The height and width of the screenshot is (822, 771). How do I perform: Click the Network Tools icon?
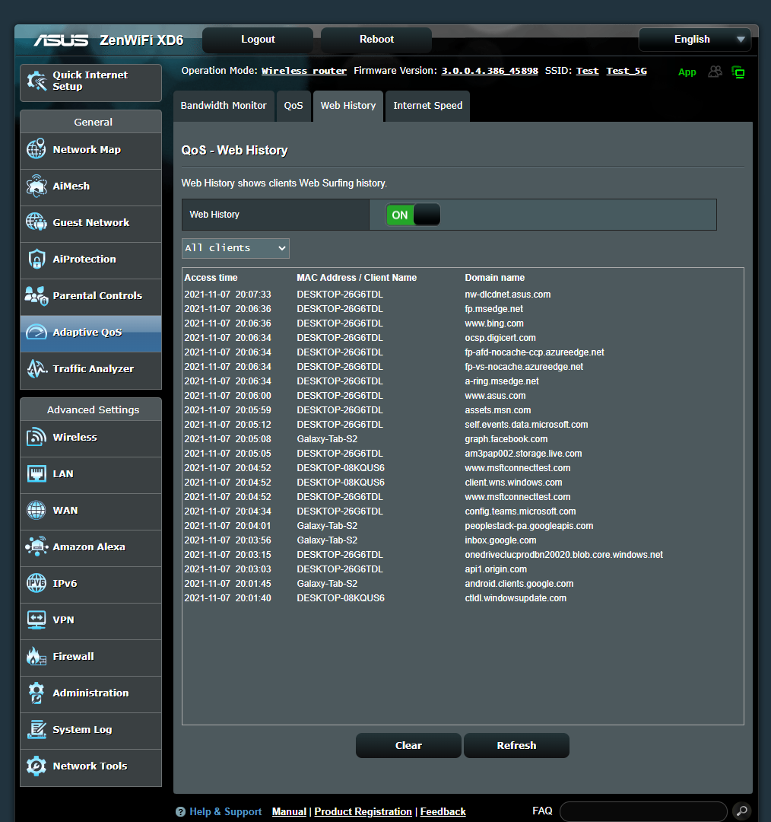36,766
